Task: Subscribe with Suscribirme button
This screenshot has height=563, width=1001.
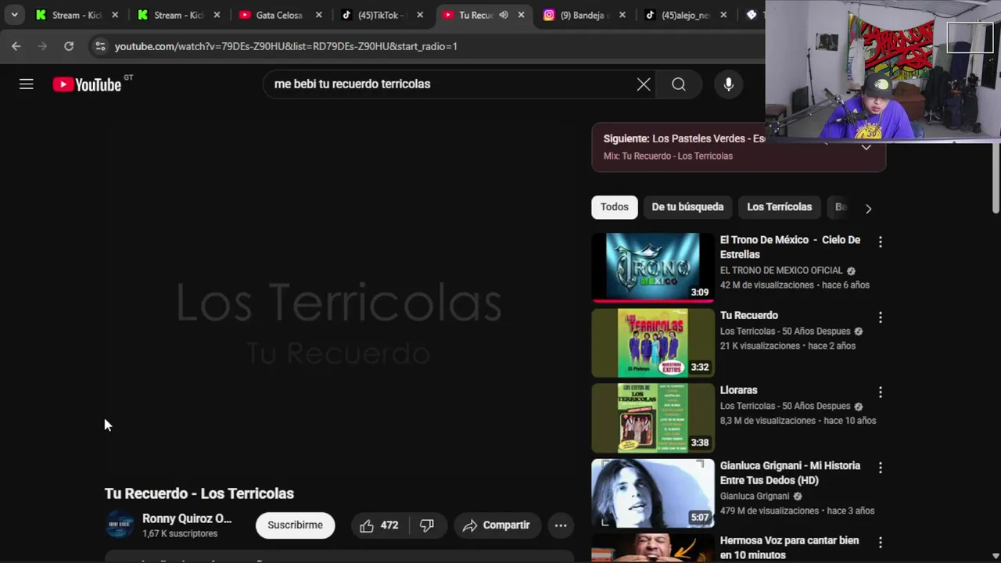Action: [295, 525]
